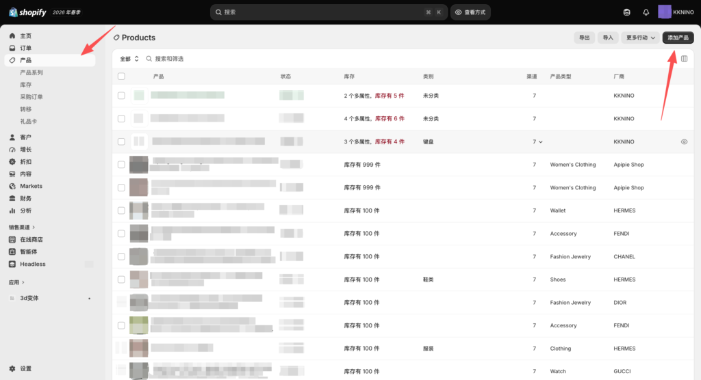Select the Accessory FENDI lower row checkbox

click(121, 325)
